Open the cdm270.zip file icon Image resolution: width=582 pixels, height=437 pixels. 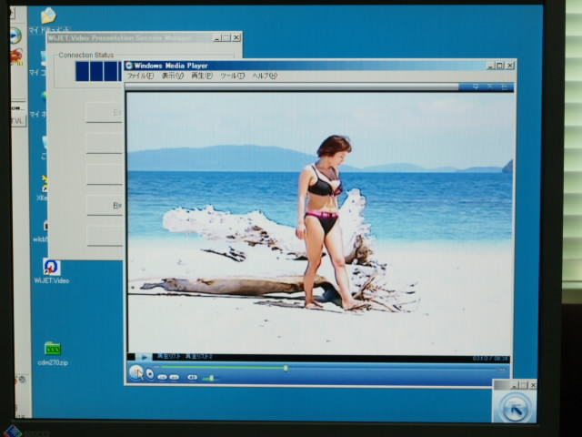pos(52,349)
